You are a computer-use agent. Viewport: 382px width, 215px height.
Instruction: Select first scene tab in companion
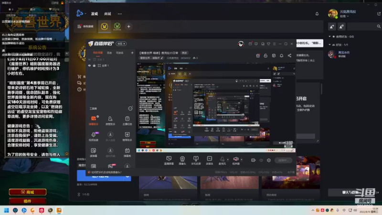98,53
